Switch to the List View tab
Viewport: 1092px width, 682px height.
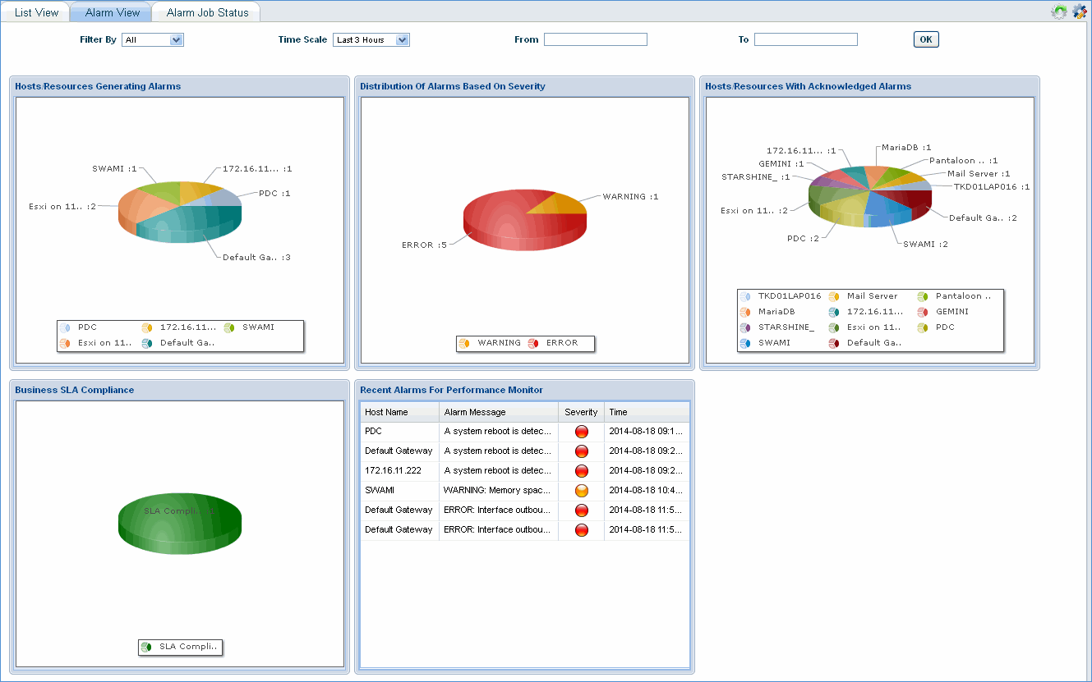point(36,12)
